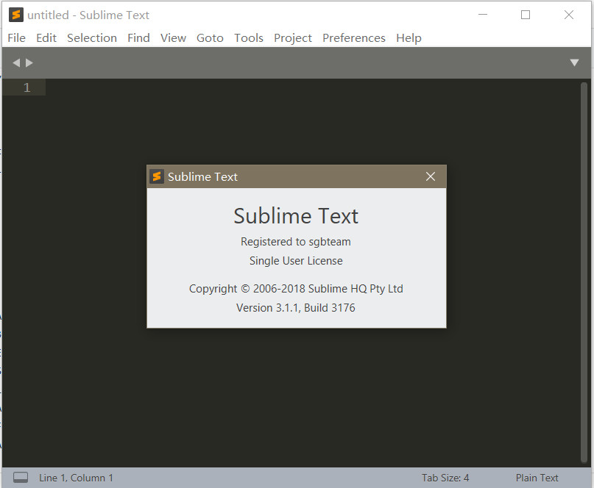Image resolution: width=594 pixels, height=488 pixels.
Task: Open the File menu
Action: (16, 37)
